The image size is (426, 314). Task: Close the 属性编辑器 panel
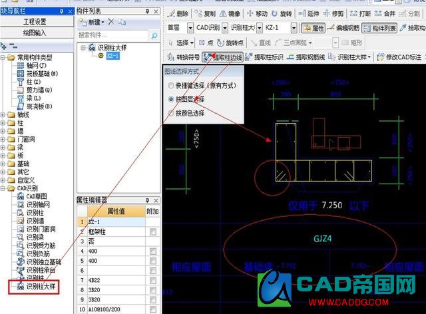click(156, 200)
